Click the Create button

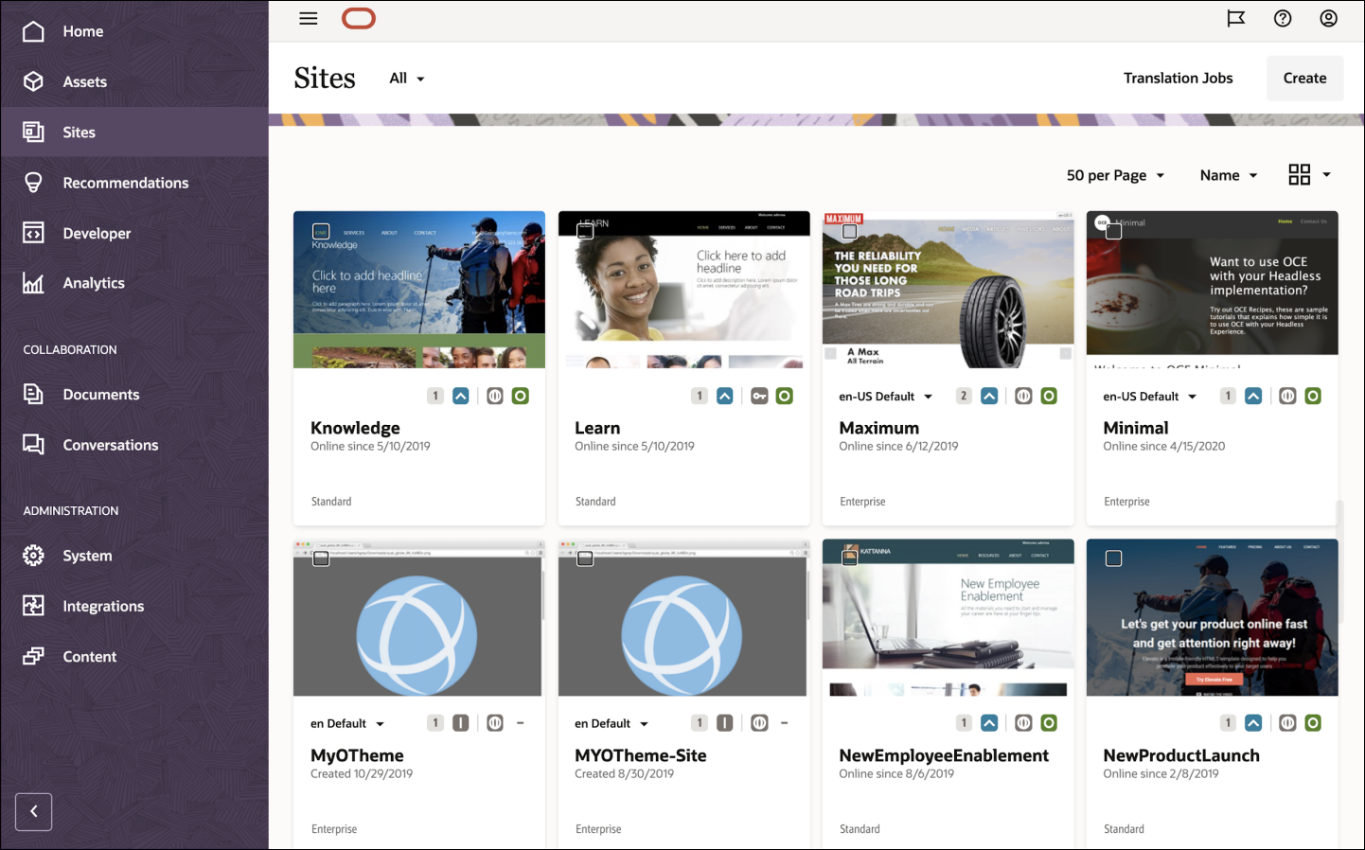(x=1304, y=78)
